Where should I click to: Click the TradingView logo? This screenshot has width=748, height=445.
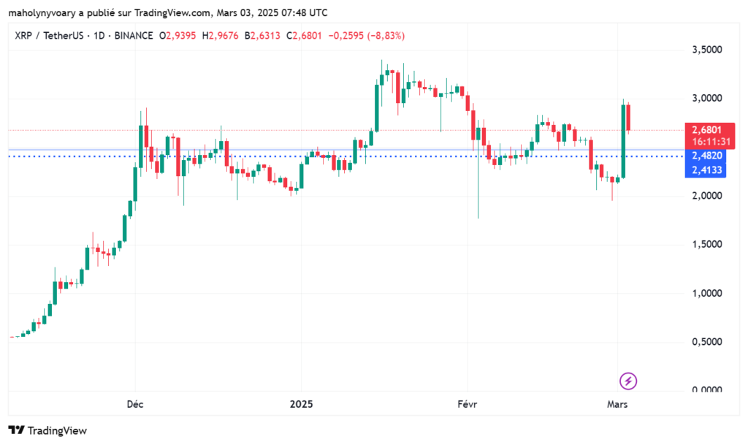pos(47,431)
